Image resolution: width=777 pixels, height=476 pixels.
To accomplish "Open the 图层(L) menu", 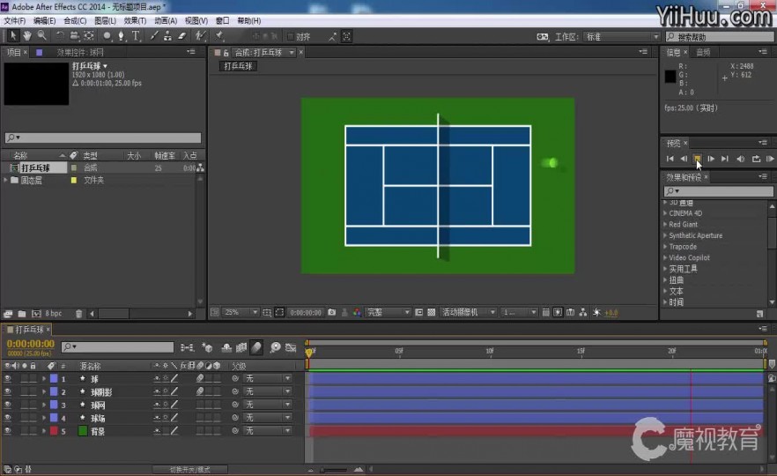I will pos(105,20).
